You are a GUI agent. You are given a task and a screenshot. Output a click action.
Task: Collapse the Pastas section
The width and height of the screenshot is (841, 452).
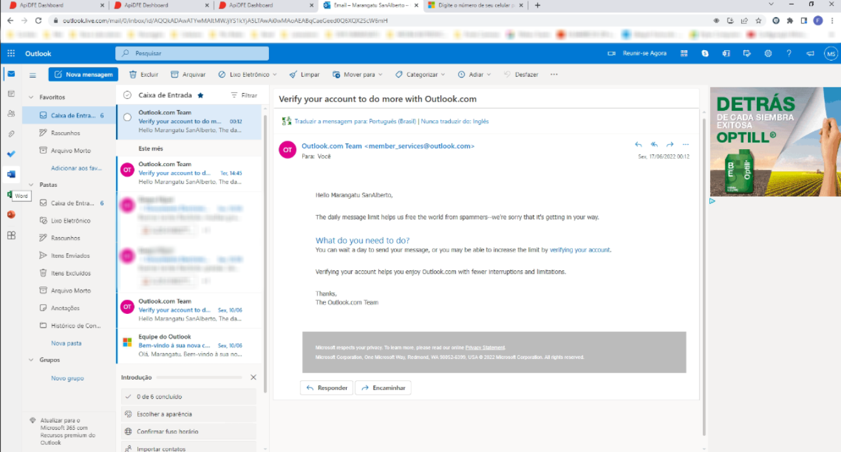31,185
